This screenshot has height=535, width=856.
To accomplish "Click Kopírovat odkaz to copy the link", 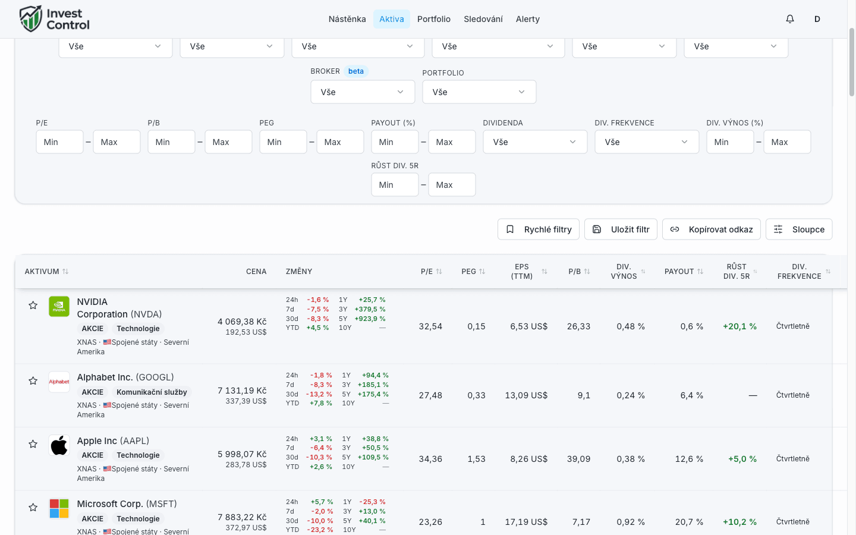I will coord(712,229).
